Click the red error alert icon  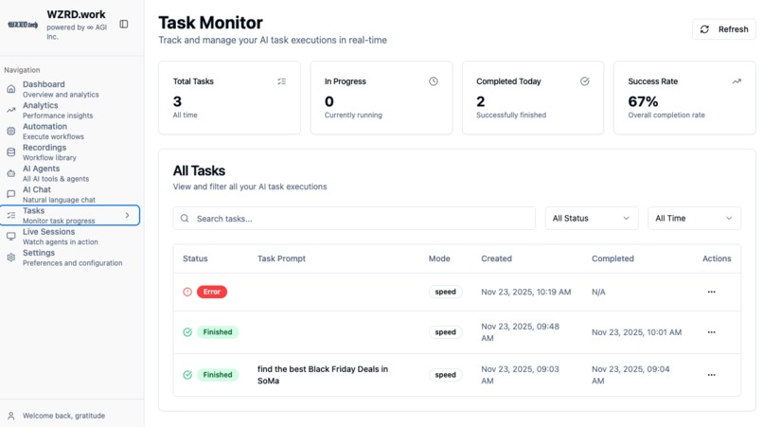coord(187,292)
